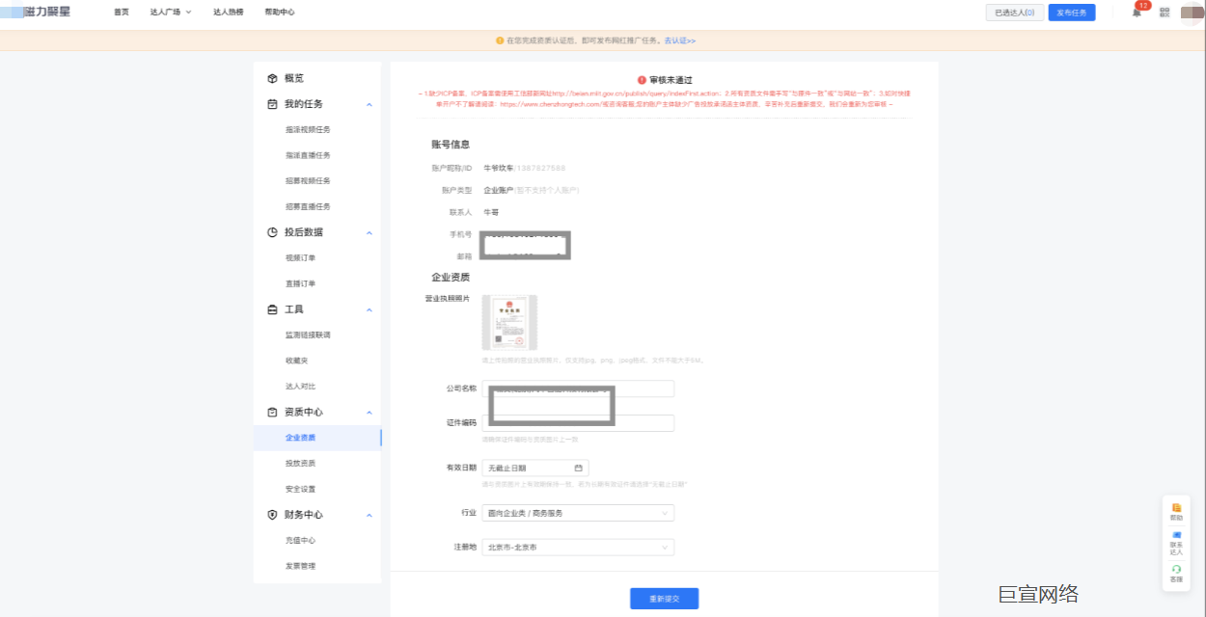Click the 概览 overview cube icon
The image size is (1206, 617).
click(x=272, y=78)
